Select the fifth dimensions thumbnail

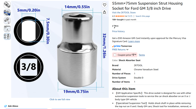(7, 37)
